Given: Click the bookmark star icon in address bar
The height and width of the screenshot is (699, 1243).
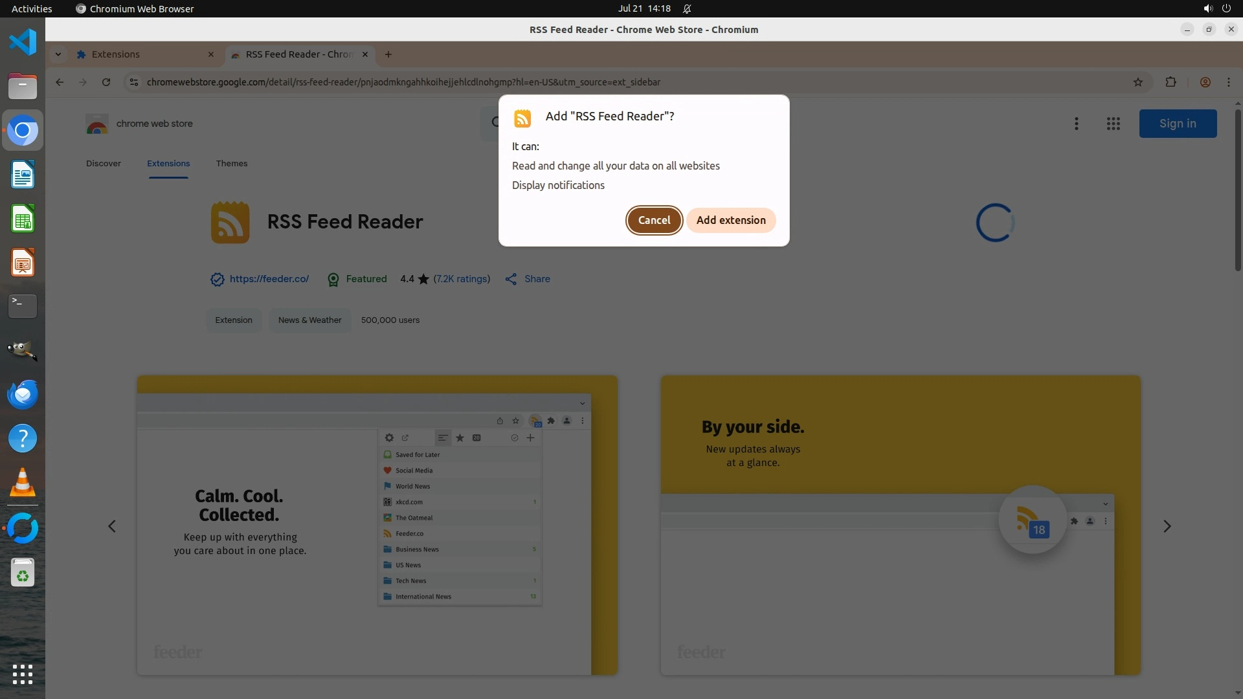Looking at the screenshot, I should point(1138,82).
